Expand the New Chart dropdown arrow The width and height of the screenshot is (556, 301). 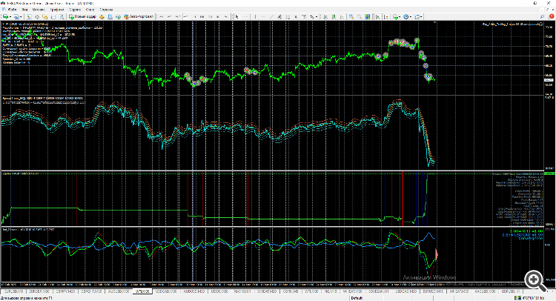(10, 16)
